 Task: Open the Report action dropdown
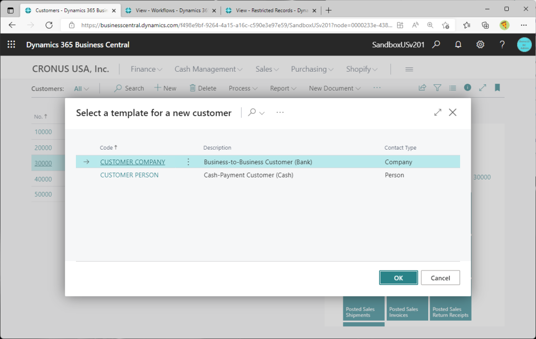click(283, 88)
